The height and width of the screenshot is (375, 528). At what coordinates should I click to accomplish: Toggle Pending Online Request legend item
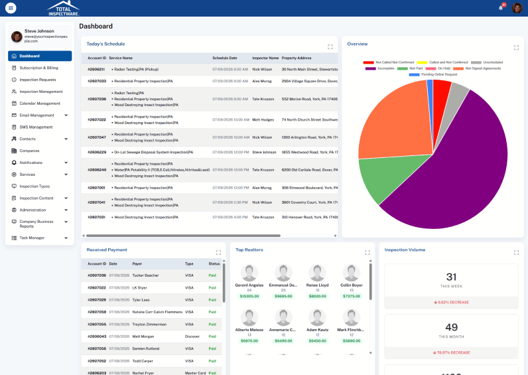pos(433,74)
